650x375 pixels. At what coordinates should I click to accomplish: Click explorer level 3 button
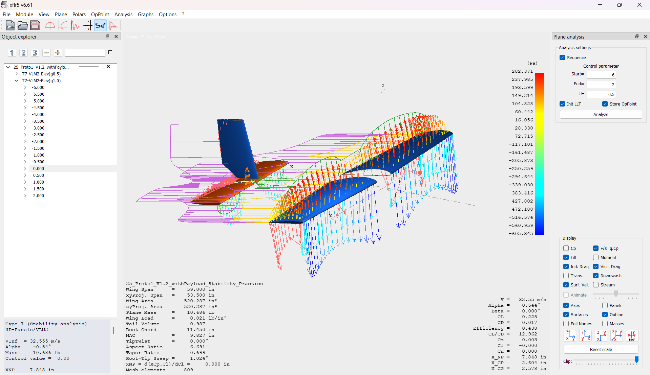pyautogui.click(x=35, y=53)
